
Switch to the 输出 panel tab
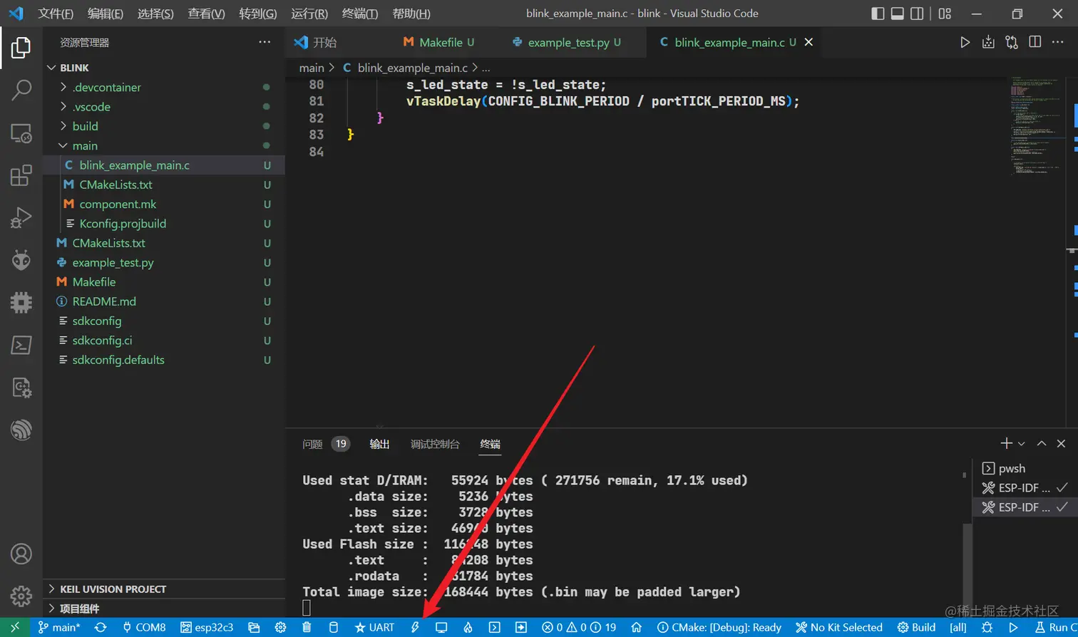pos(379,444)
